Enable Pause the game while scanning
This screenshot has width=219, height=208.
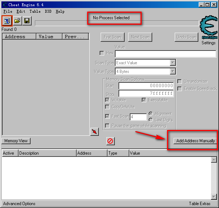pyautogui.click(x=107, y=126)
